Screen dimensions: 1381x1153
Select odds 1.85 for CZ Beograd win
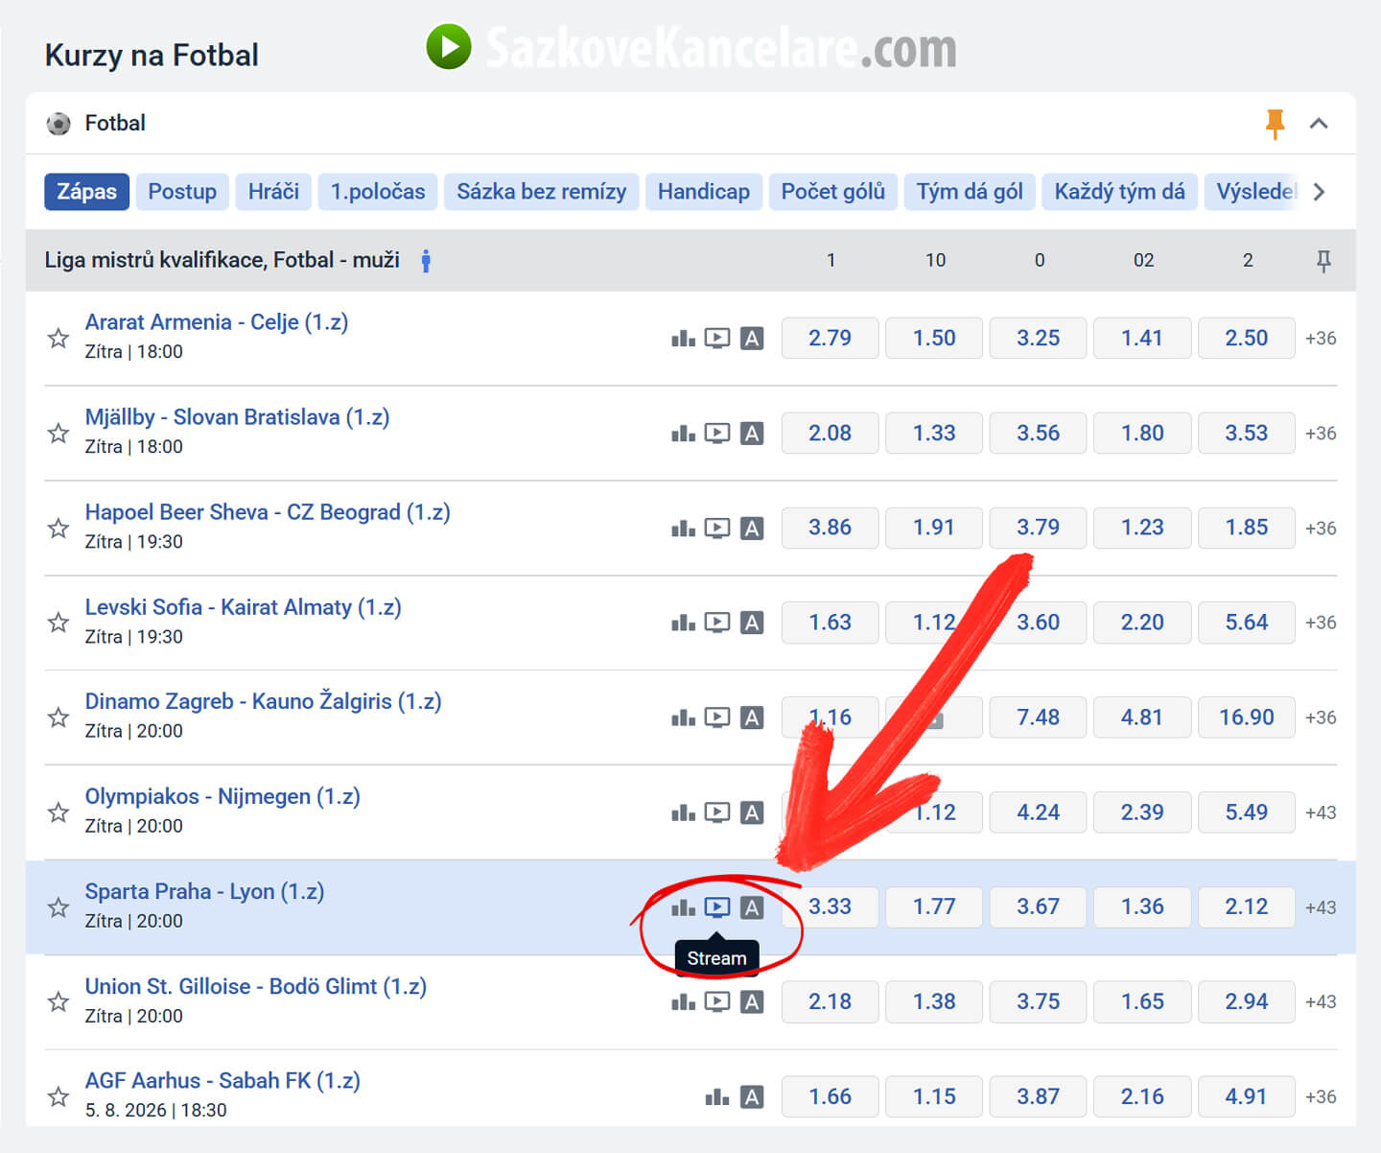pyautogui.click(x=1247, y=528)
